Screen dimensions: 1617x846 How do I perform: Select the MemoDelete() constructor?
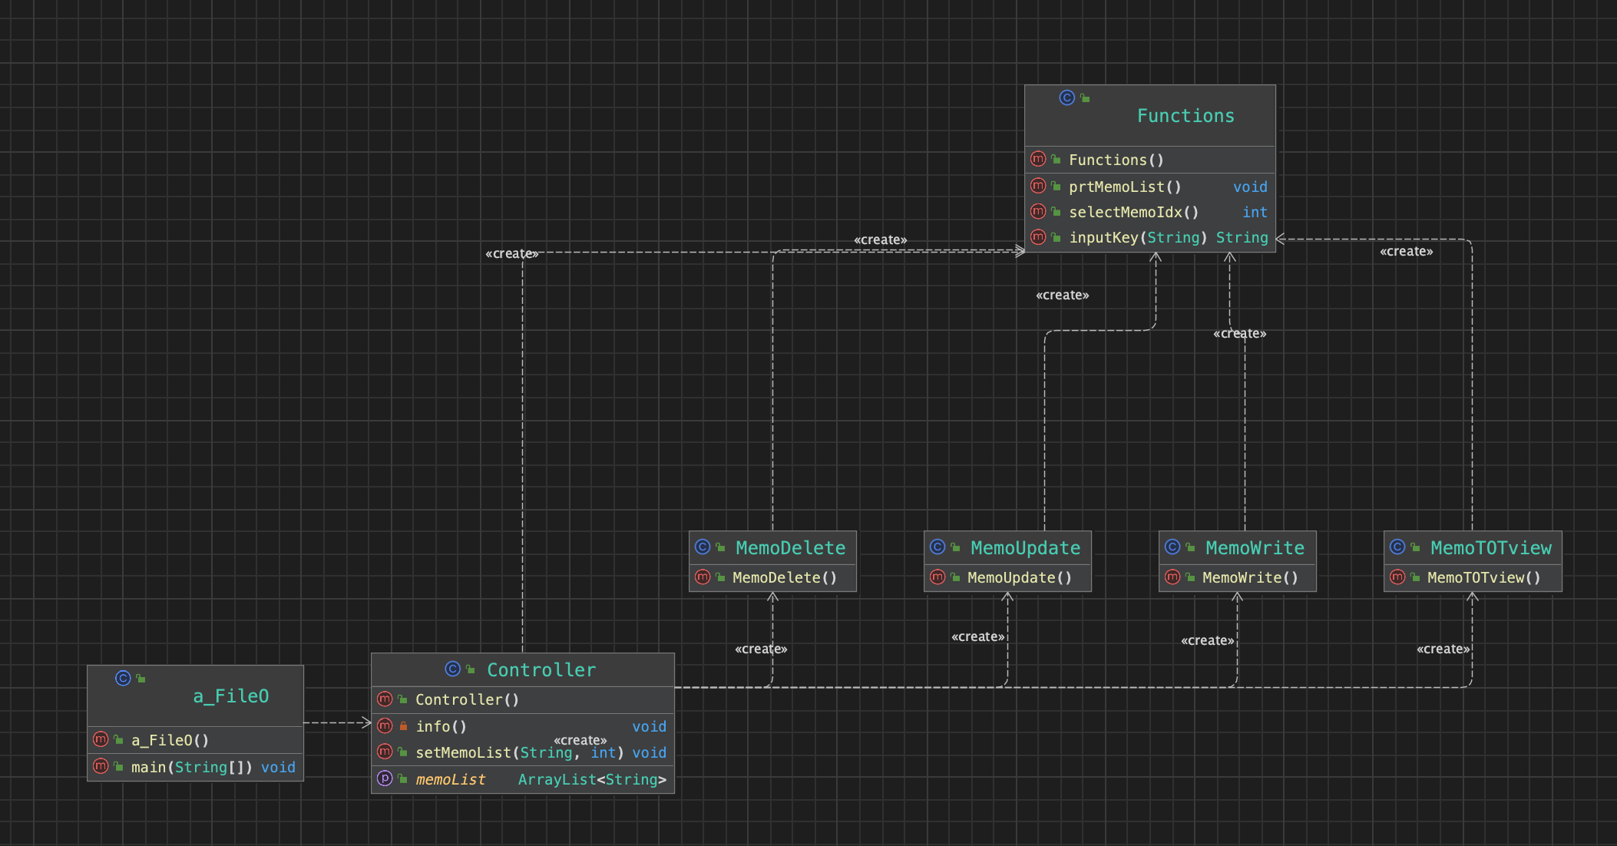772,577
